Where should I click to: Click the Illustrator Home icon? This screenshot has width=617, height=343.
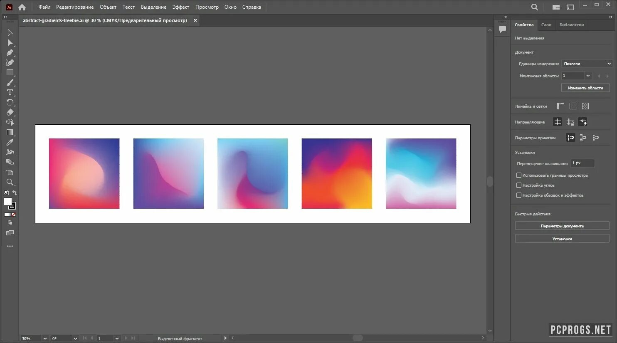pos(22,7)
